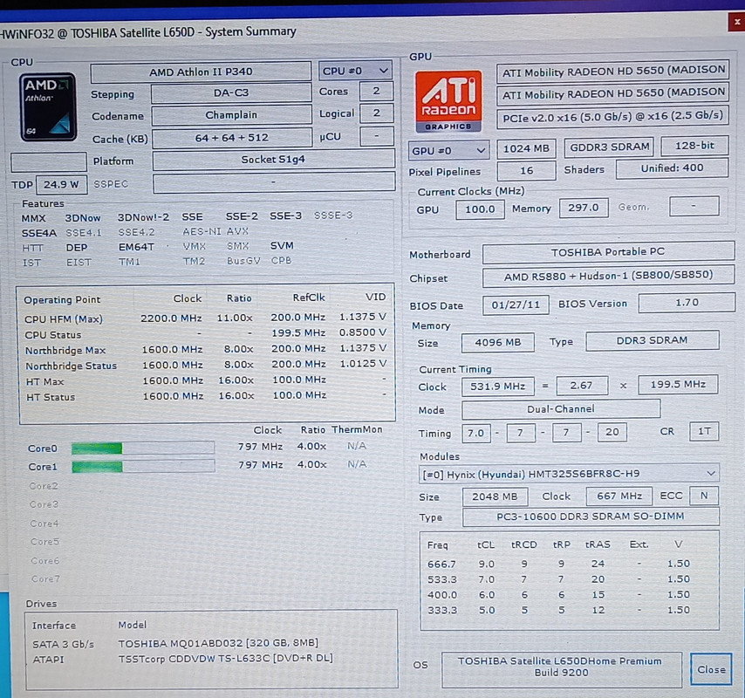Click the DA-C3 stepping field
The image size is (745, 698).
pos(231,93)
